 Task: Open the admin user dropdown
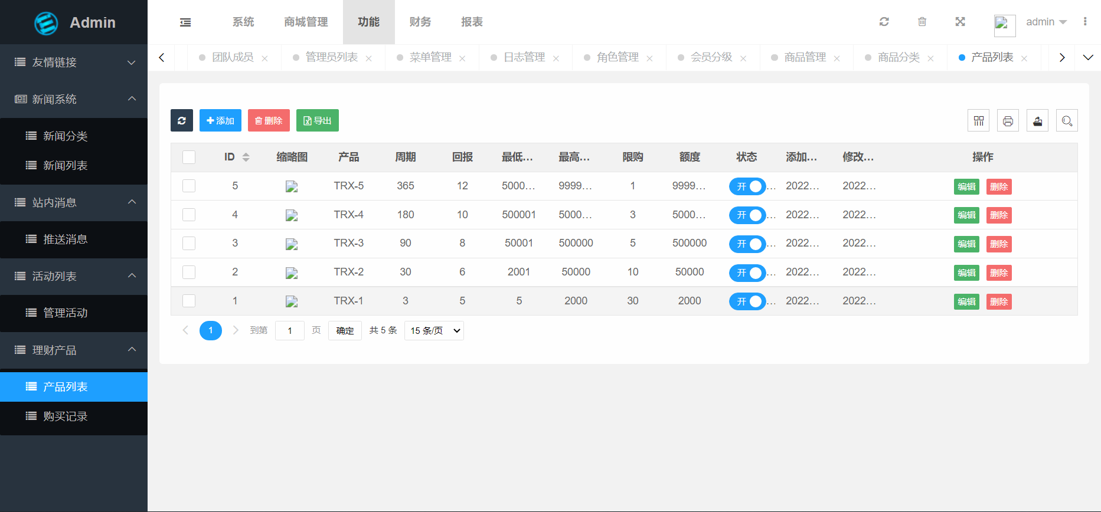[x=1047, y=22]
